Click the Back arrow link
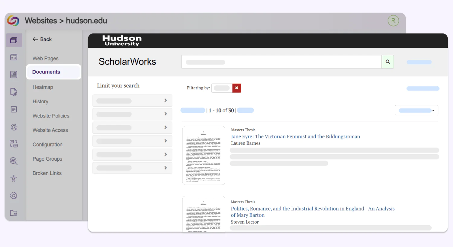Viewport: 453px width, 247px height. (x=42, y=39)
